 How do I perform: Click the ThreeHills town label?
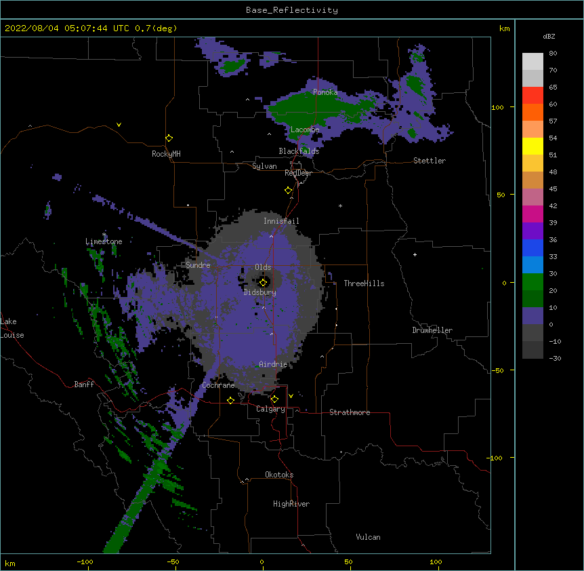tap(364, 283)
